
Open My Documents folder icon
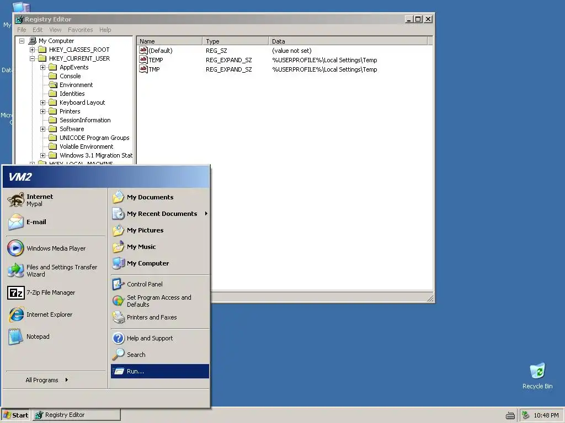pyautogui.click(x=118, y=197)
